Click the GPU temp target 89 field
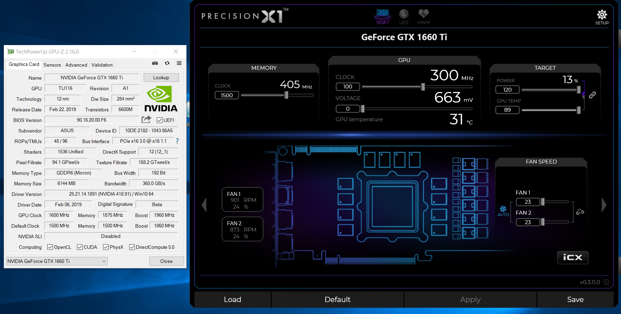621x314 pixels. pyautogui.click(x=507, y=110)
